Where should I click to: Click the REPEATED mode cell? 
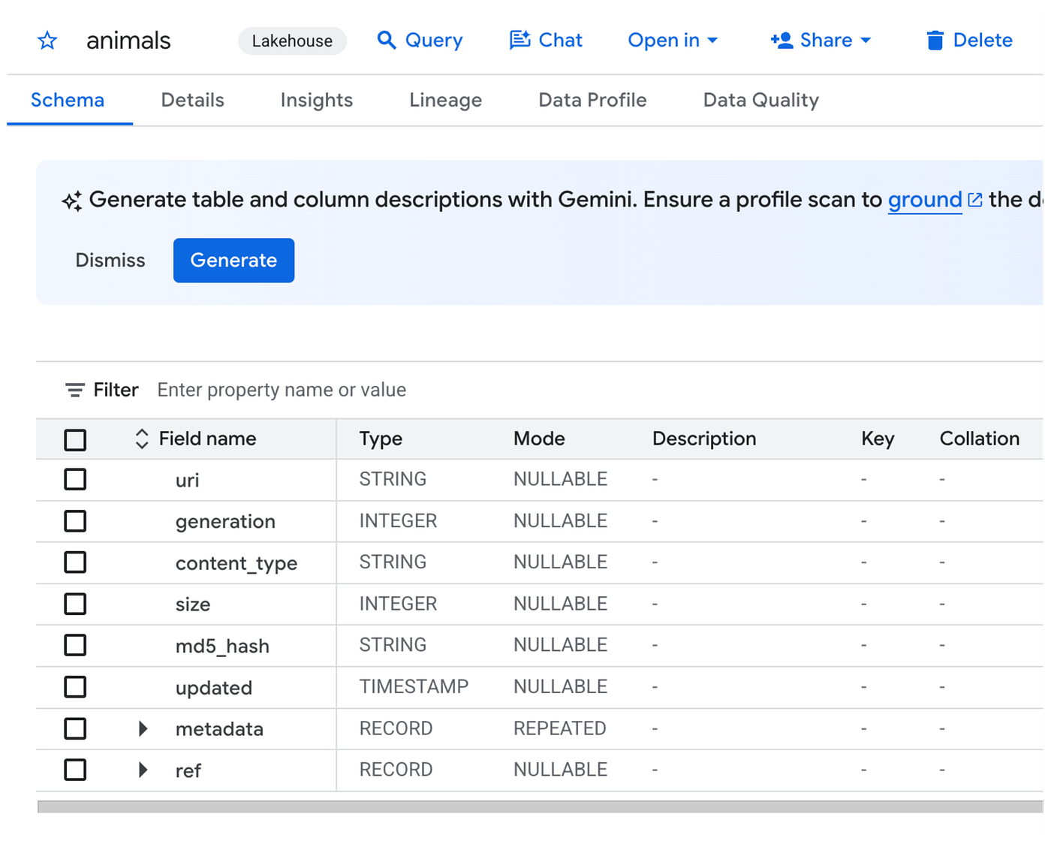[x=560, y=728]
